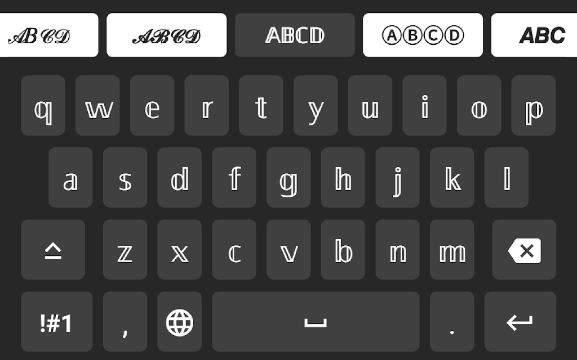Tap the space bar key
577x360 pixels.
[x=316, y=321]
